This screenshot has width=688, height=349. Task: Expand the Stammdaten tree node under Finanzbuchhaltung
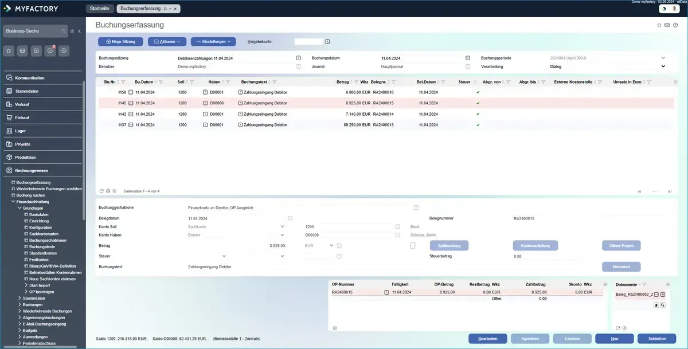[20, 298]
